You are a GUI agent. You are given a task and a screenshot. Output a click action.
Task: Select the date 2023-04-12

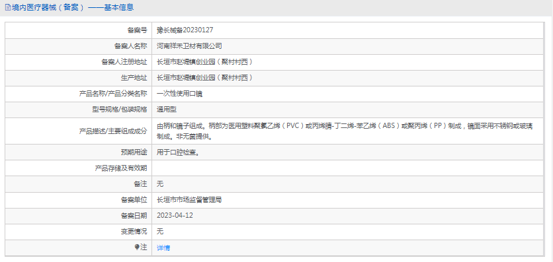point(175,216)
